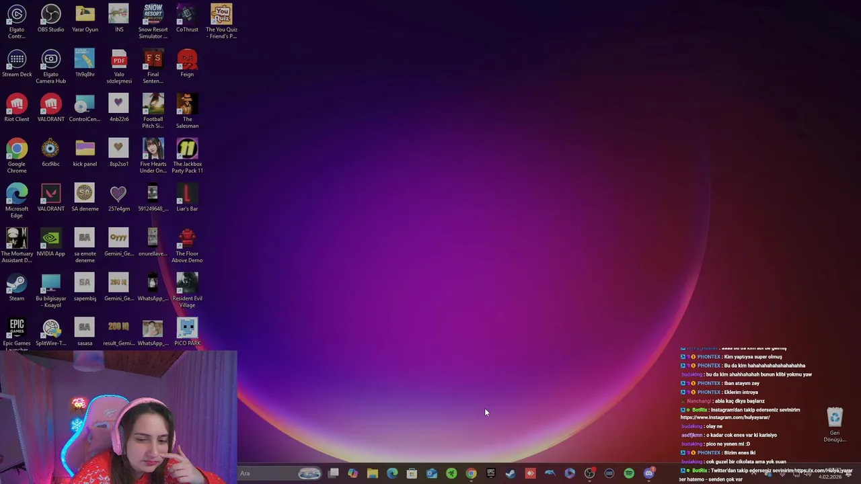Launch the Liar's Bar game shortcut
861x484 pixels.
[187, 198]
